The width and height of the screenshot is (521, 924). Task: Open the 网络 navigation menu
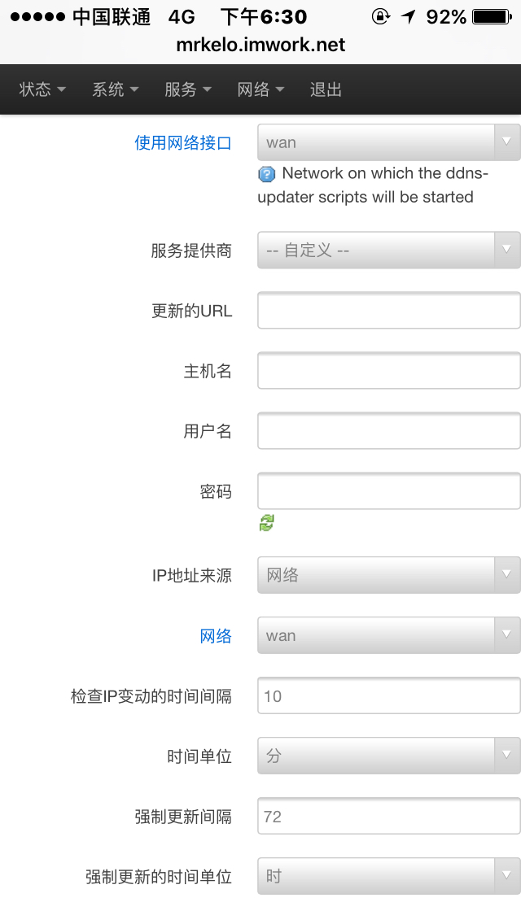pyautogui.click(x=260, y=89)
